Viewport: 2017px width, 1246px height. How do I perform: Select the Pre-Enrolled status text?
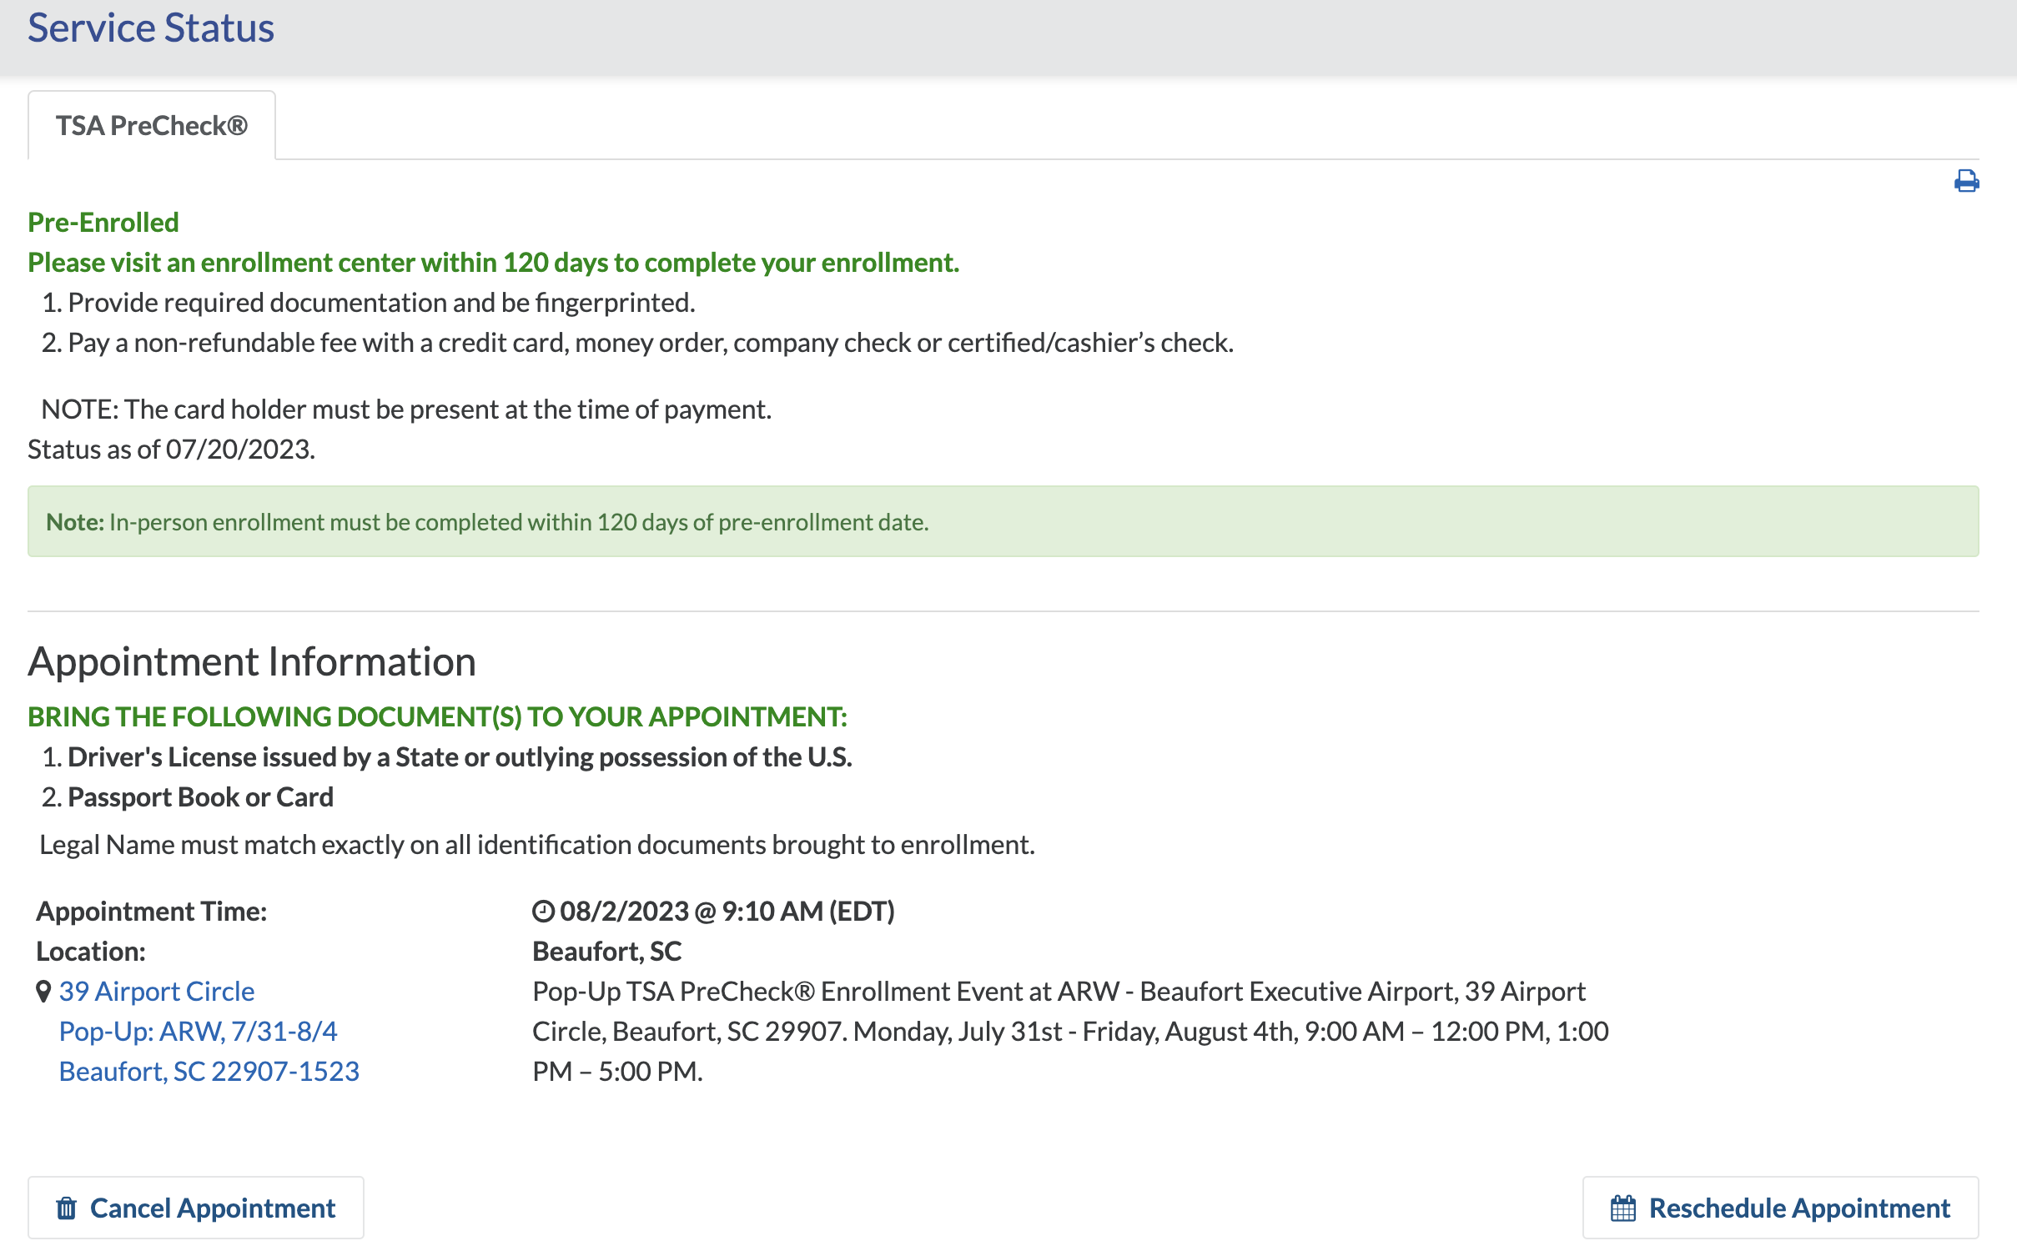click(x=103, y=222)
